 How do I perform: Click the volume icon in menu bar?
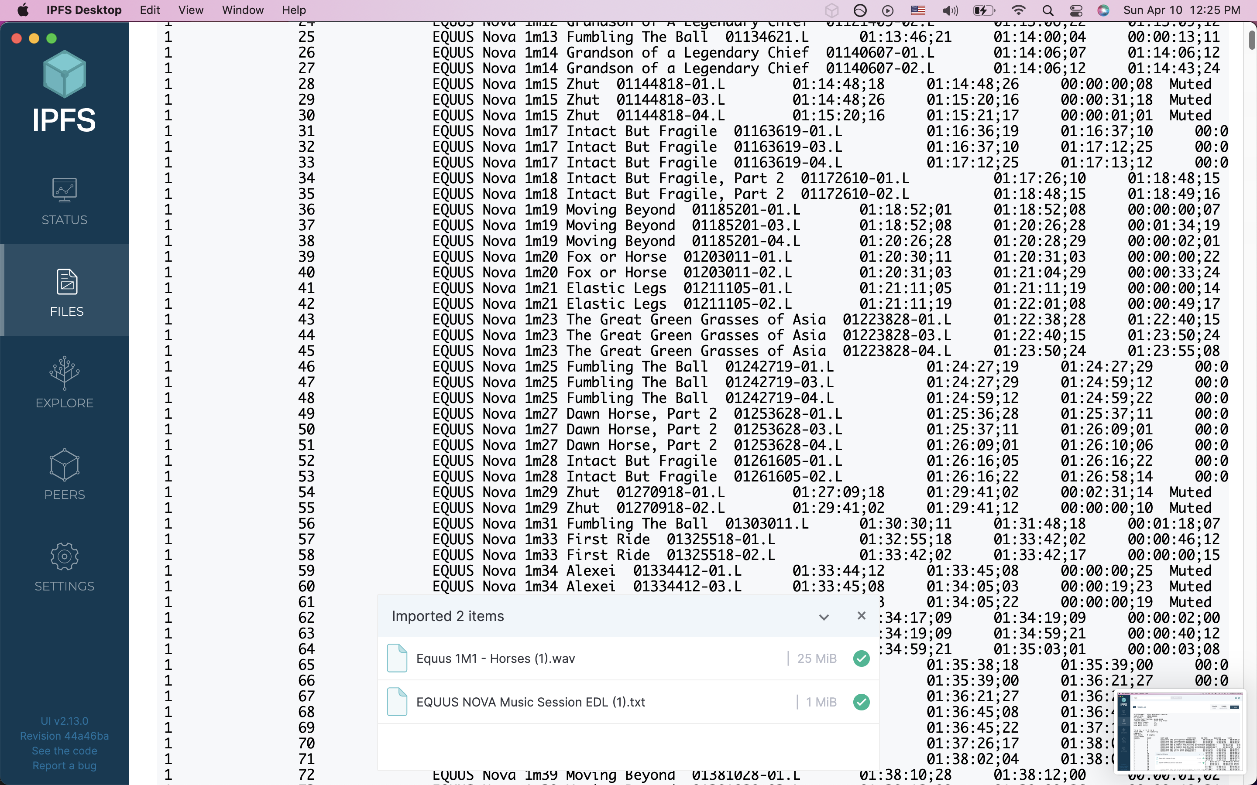tap(950, 10)
